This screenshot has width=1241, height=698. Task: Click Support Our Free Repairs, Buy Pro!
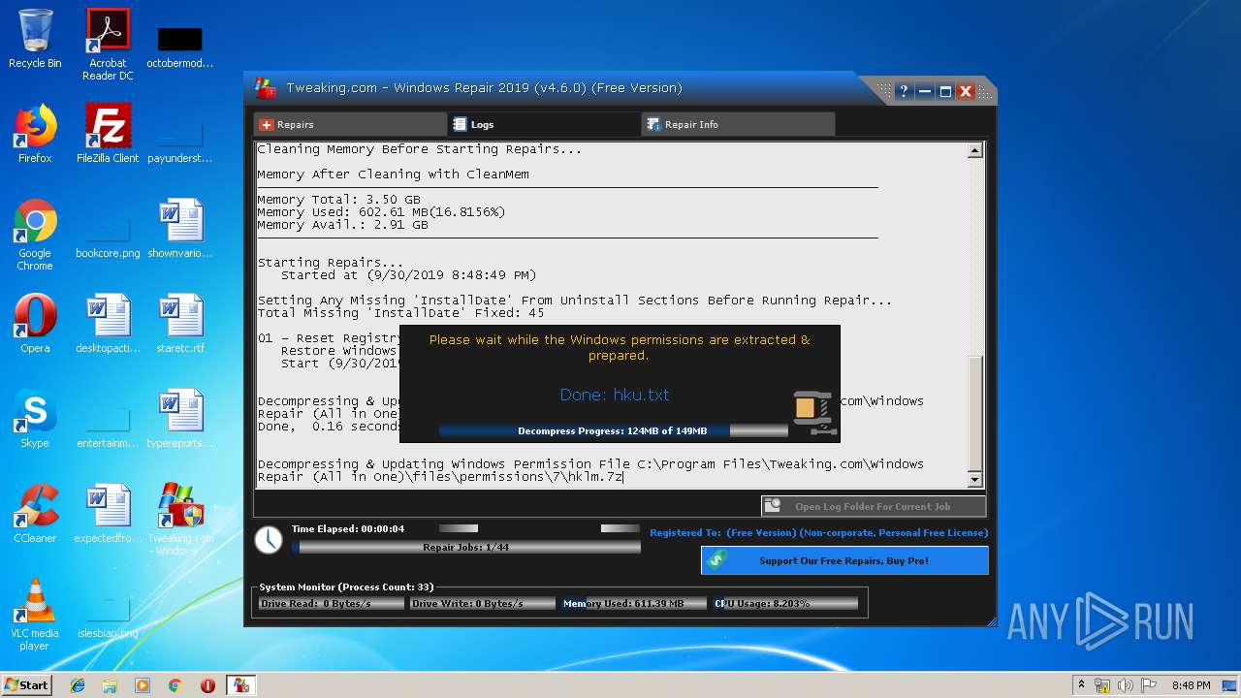844,560
